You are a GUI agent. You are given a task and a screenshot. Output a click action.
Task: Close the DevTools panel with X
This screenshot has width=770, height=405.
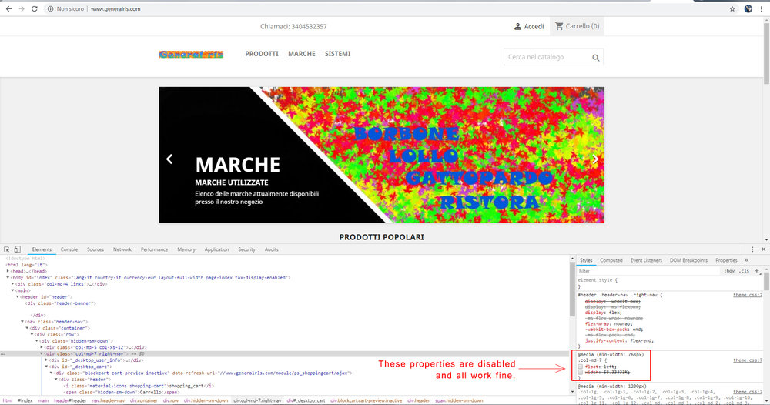(x=763, y=249)
